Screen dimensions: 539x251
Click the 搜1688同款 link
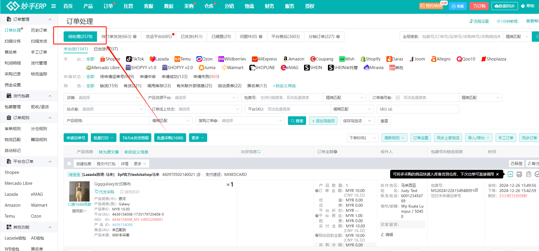pos(79,204)
